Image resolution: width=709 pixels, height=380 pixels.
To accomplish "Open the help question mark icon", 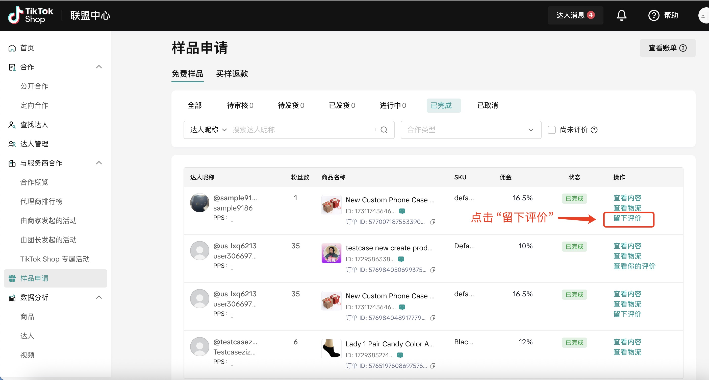I will coord(653,15).
